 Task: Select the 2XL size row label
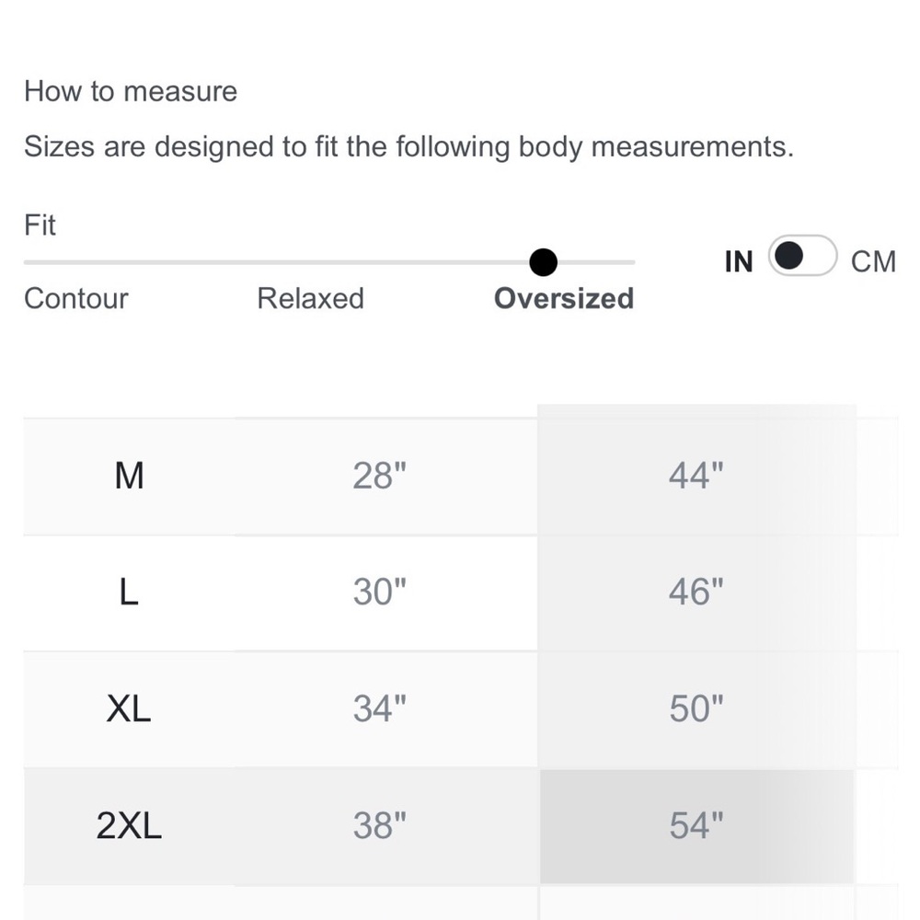point(129,825)
